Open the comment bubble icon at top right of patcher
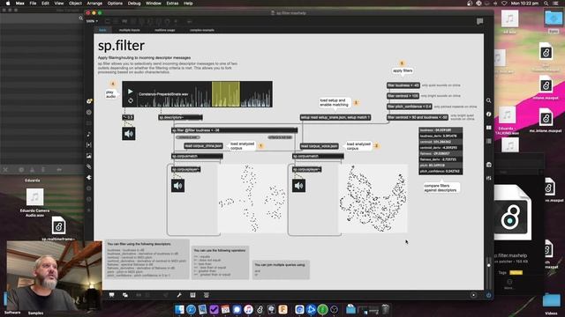Viewport: 565px width, 317px height. pyautogui.click(x=479, y=21)
